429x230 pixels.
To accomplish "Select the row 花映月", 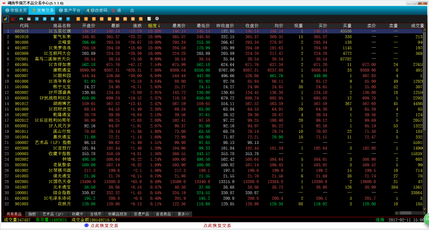I will coord(214,204).
